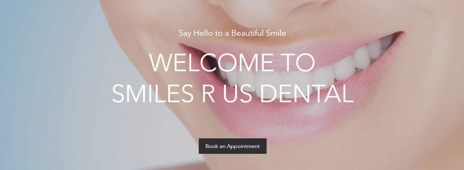This screenshot has height=170, width=464.
Task: Click the word "Appointment" on the dark button
Action: point(243,146)
